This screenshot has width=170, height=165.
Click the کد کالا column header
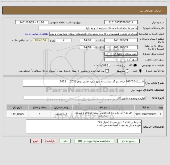click(x=146, y=108)
